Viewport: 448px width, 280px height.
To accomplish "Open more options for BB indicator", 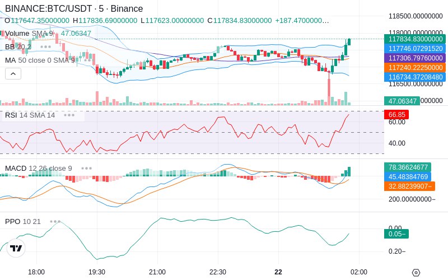I will click(46, 46).
